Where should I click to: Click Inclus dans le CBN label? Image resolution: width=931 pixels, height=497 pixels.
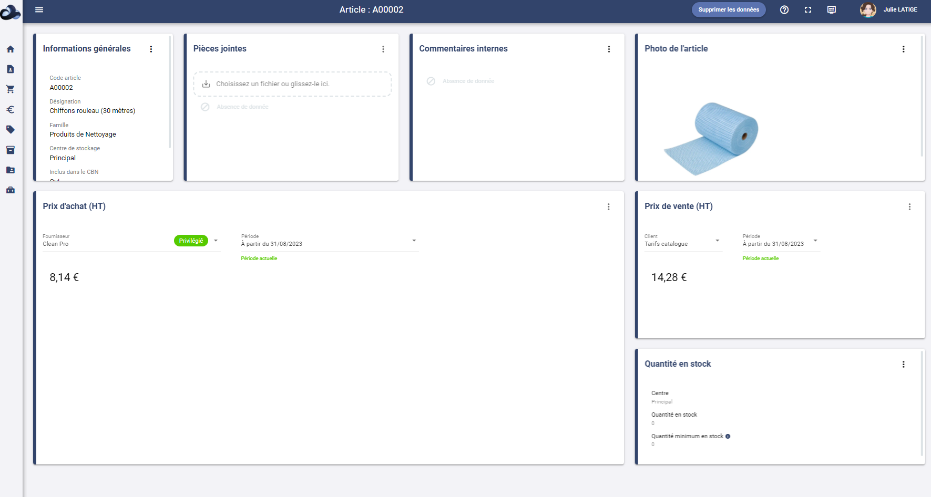tap(74, 172)
